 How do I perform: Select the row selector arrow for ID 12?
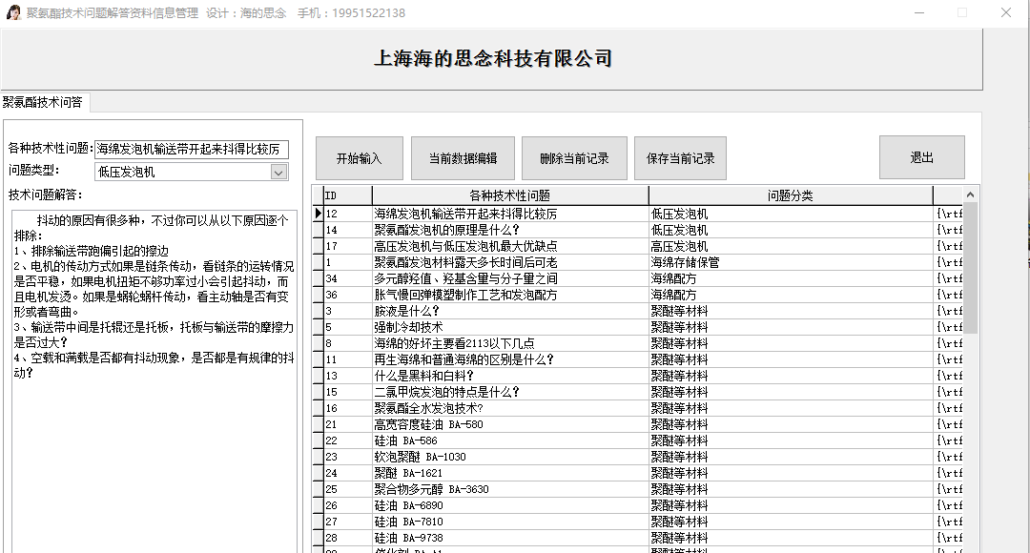(319, 214)
